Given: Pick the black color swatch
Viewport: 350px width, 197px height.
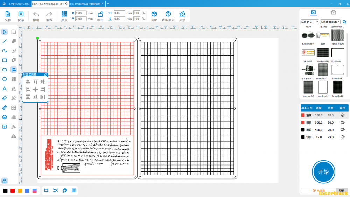Looking at the screenshot, I should click(x=5, y=191).
